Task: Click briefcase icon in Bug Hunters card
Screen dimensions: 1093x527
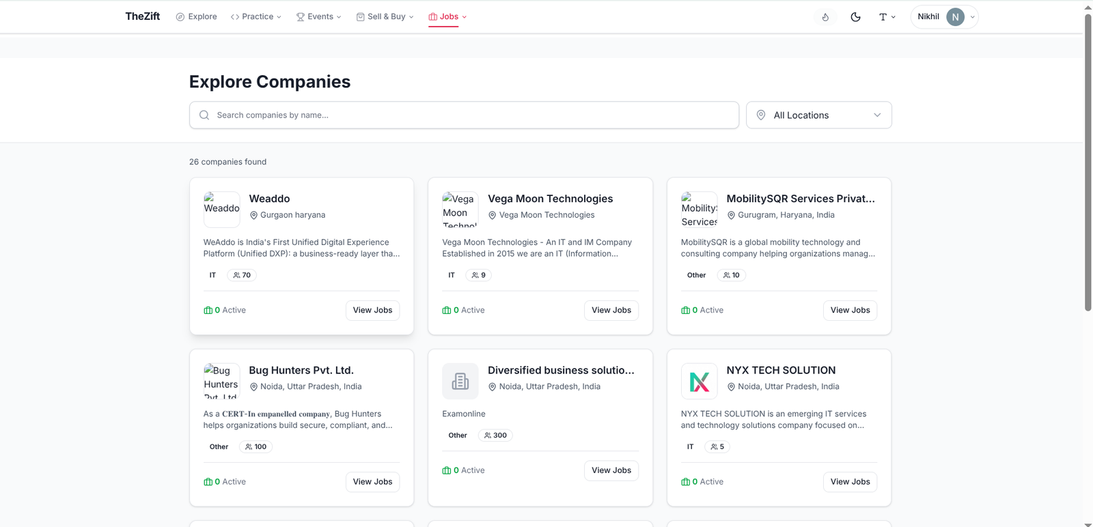Action: click(x=208, y=481)
